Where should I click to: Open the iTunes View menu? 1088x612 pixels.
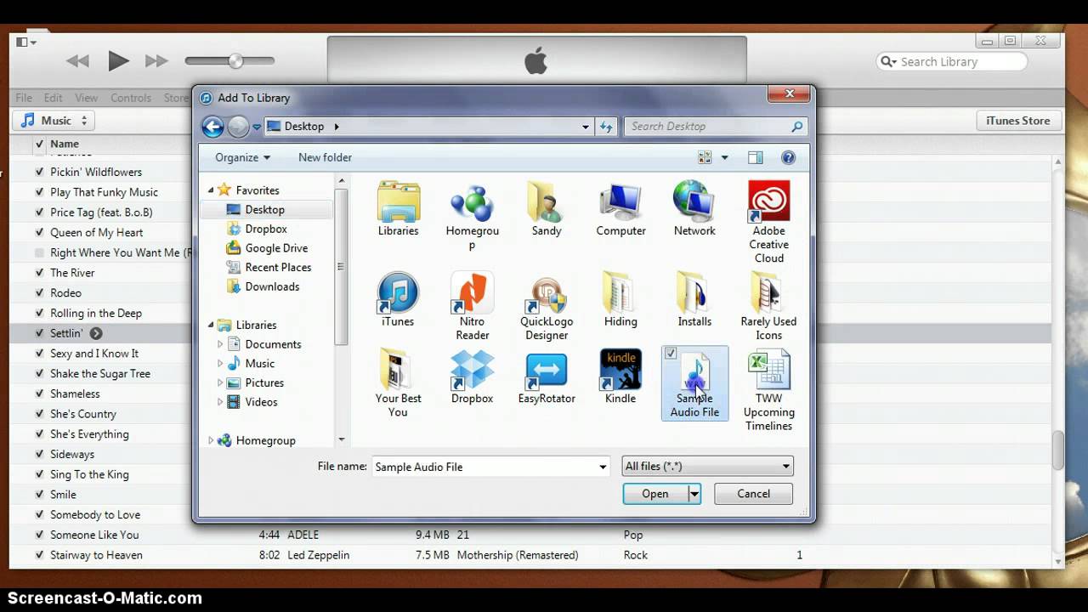[87, 98]
